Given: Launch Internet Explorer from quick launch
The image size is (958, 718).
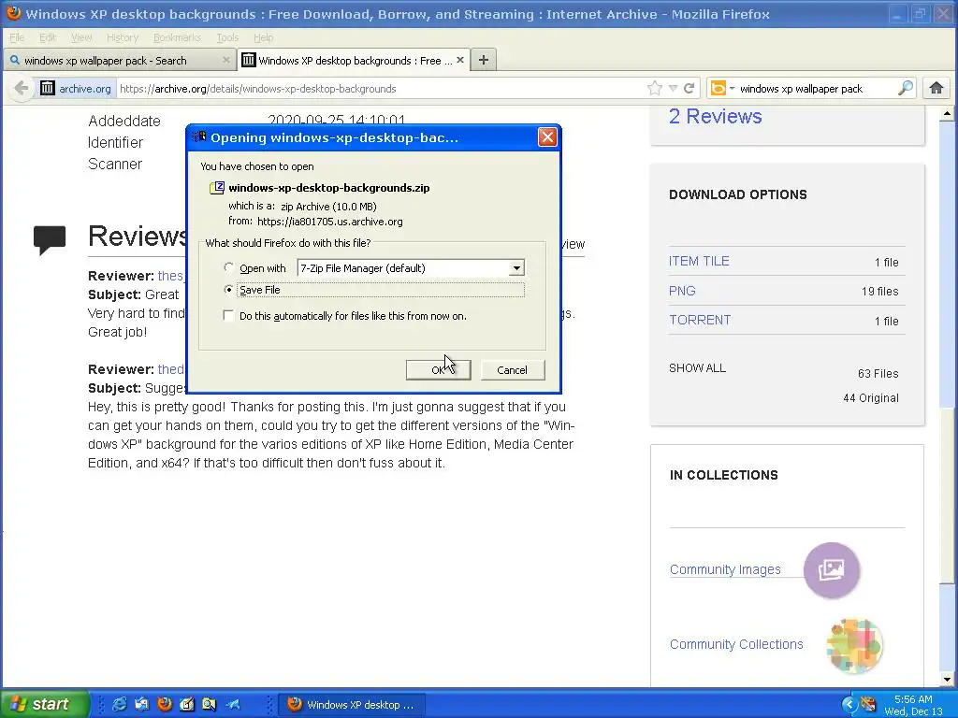Looking at the screenshot, I should 120,704.
